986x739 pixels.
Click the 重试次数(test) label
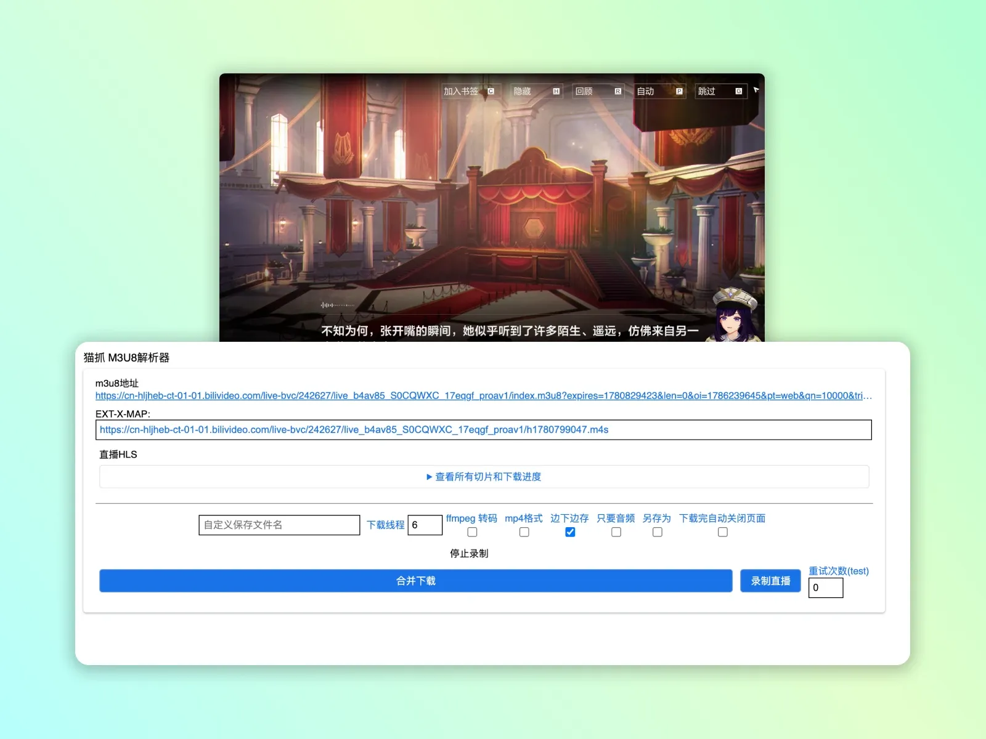click(x=839, y=571)
